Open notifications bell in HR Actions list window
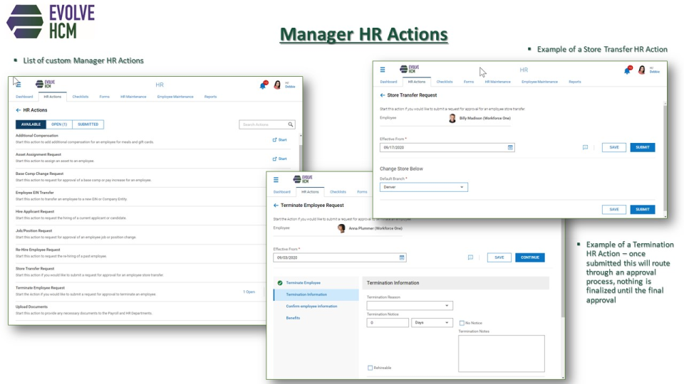684x384 pixels. 263,85
